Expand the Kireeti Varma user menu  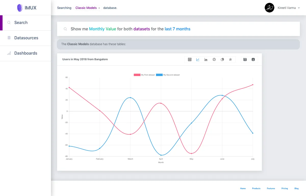289,8
